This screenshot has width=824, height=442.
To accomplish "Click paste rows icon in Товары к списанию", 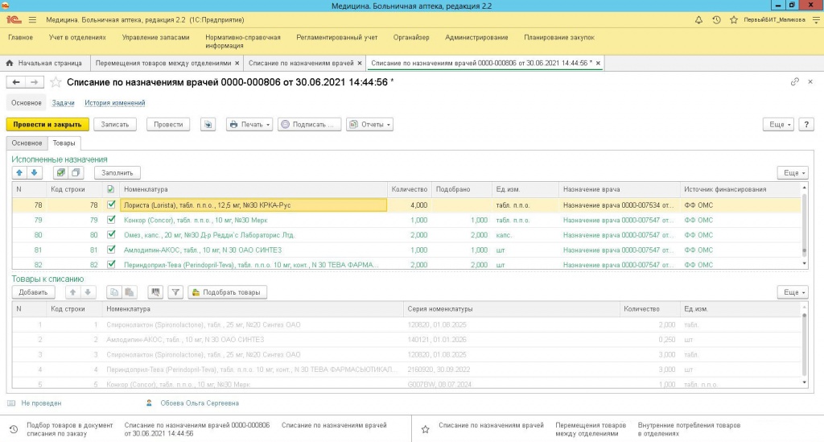I will point(130,292).
